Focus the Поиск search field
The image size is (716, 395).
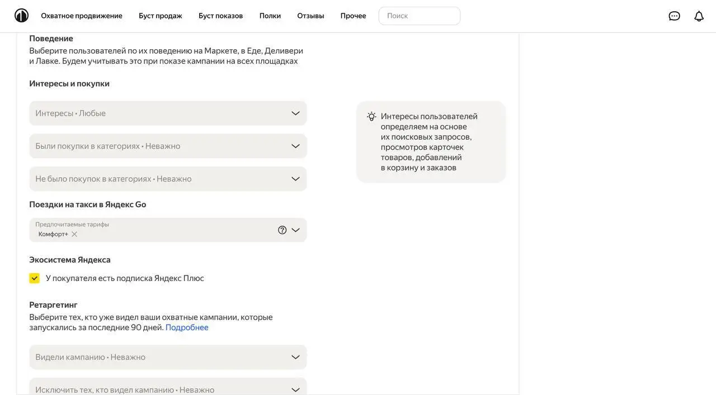click(x=420, y=16)
